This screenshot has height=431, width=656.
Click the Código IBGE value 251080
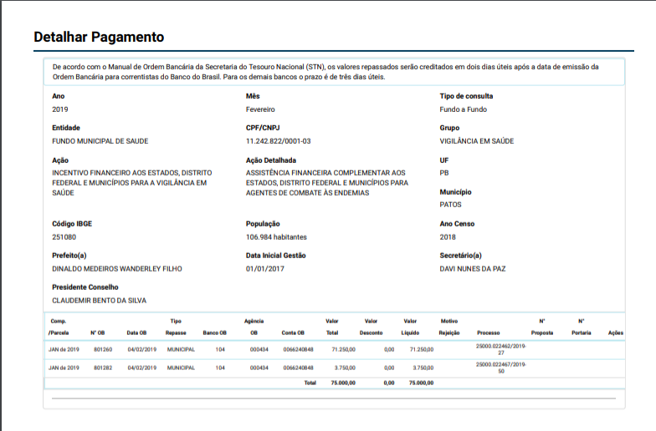click(64, 237)
